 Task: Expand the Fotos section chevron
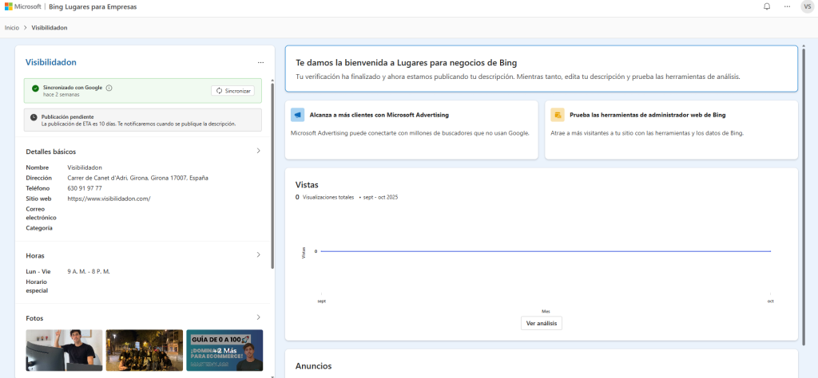click(x=258, y=317)
